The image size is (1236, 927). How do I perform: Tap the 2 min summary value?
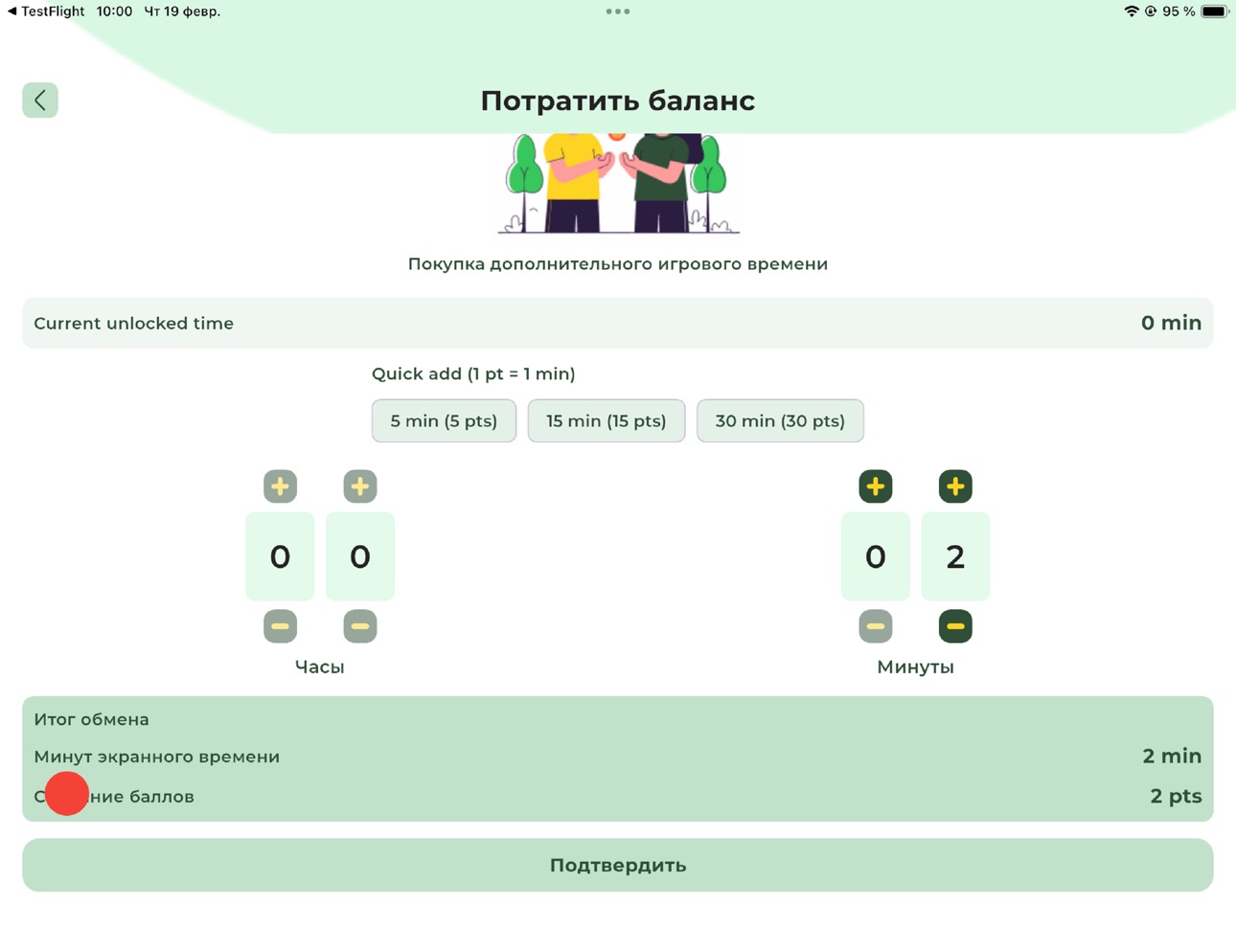[x=1172, y=756]
